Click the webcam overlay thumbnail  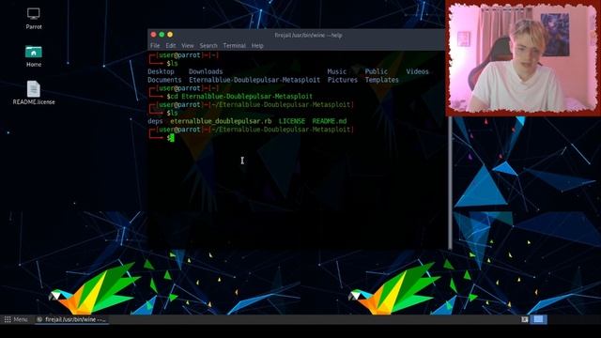tap(523, 57)
